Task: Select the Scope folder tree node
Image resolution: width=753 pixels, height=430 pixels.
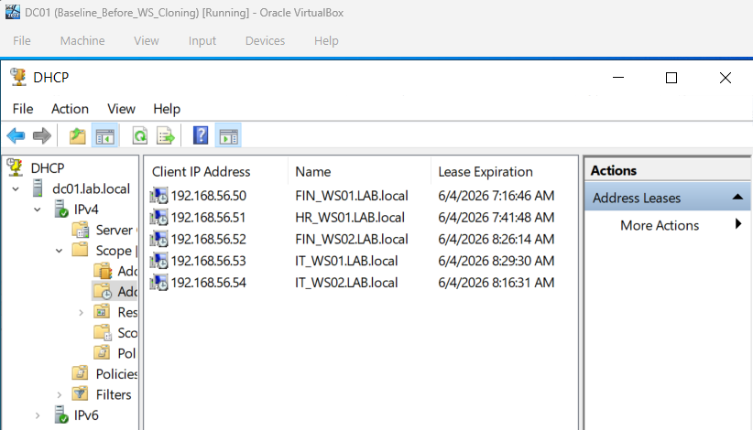Action: 115,251
